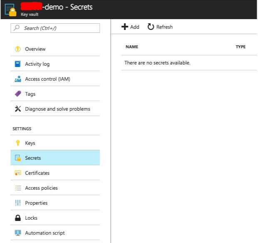Click the yellow Keys icon
The width and height of the screenshot is (258, 243).
point(18,143)
